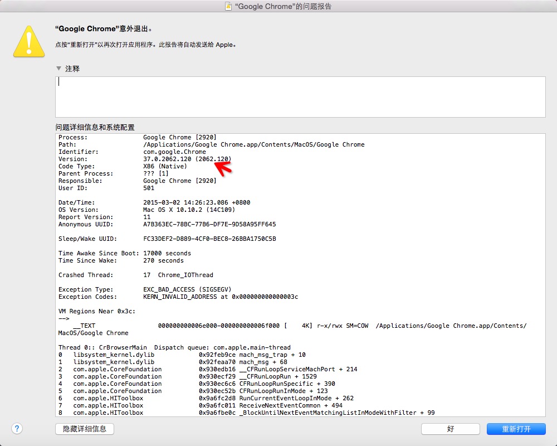557x446 pixels.
Task: Click '__CFRunLoopRun + 1529' frame
Action: pos(278,376)
